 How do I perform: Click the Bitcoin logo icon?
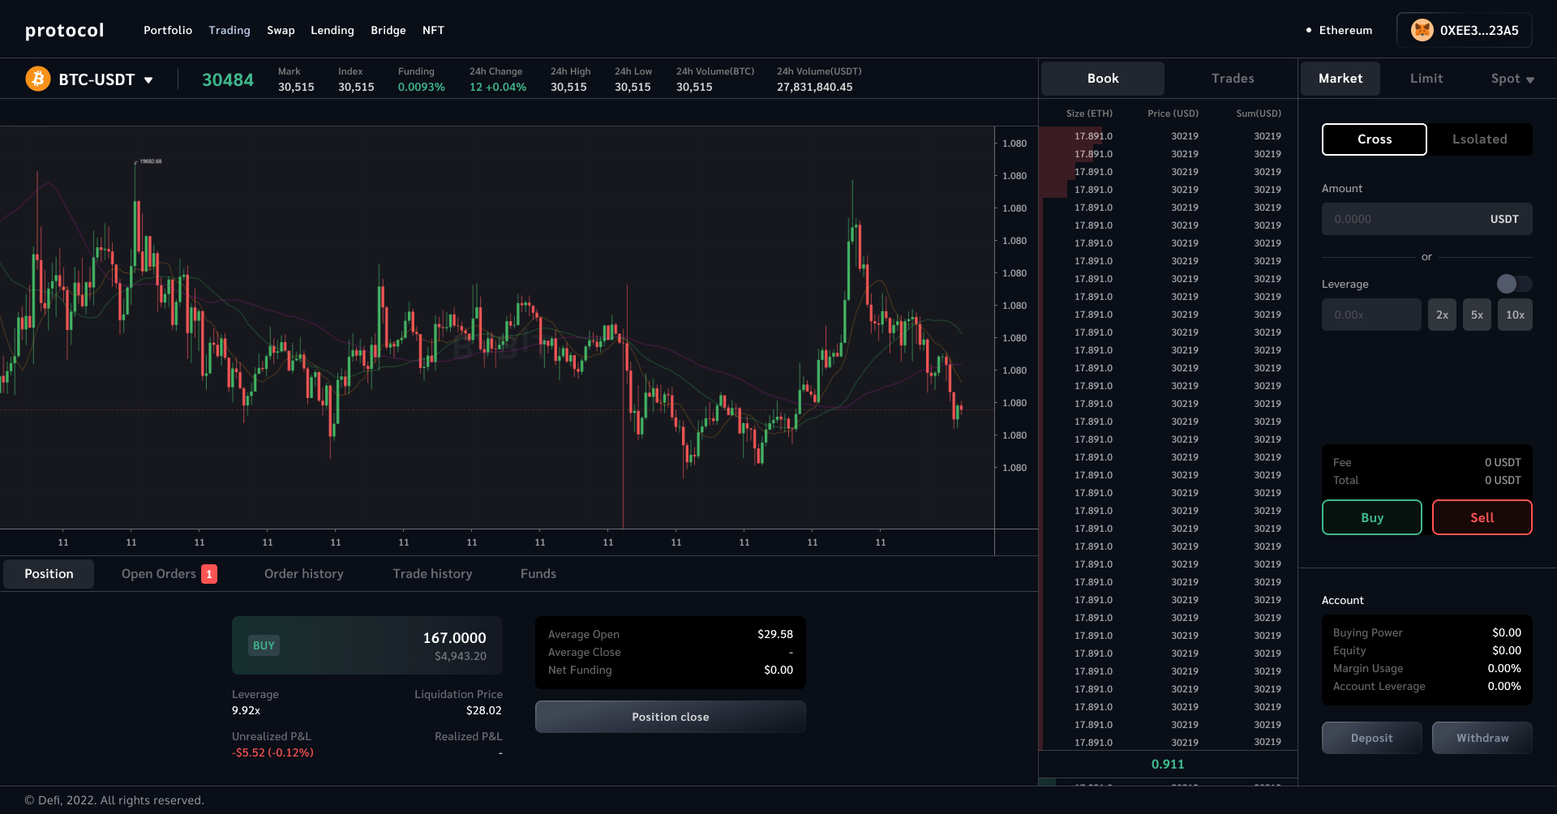38,79
